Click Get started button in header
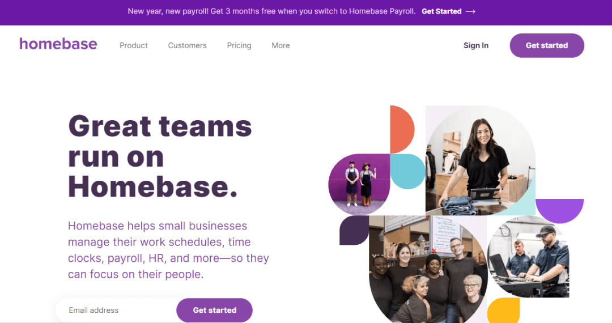Image resolution: width=612 pixels, height=323 pixels. (547, 46)
